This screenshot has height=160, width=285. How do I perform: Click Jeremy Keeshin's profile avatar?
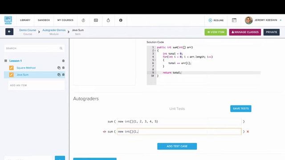point(248,20)
